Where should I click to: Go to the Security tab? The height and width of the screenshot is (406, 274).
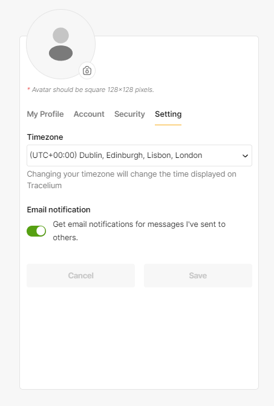tap(129, 114)
